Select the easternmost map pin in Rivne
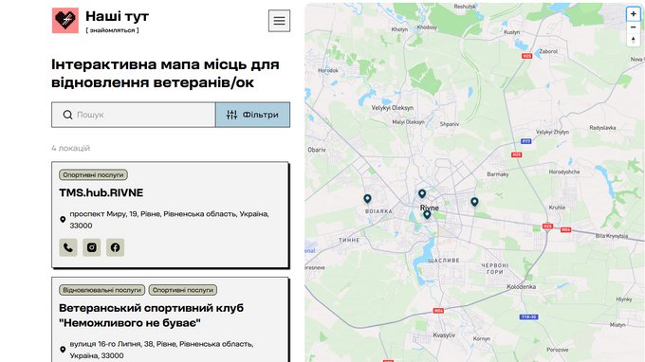 [x=474, y=202]
